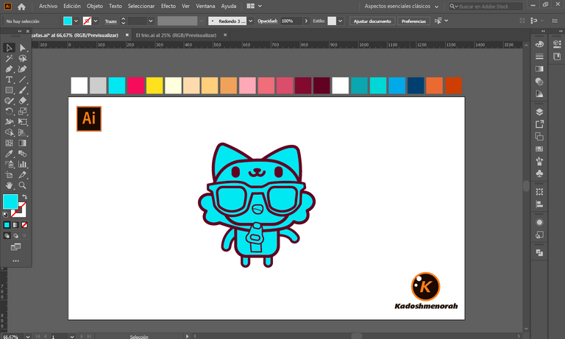Select the Artboard tool
This screenshot has height=339, width=565.
(x=9, y=175)
